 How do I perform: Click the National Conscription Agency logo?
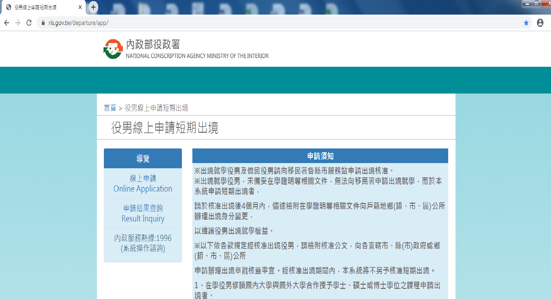click(113, 49)
